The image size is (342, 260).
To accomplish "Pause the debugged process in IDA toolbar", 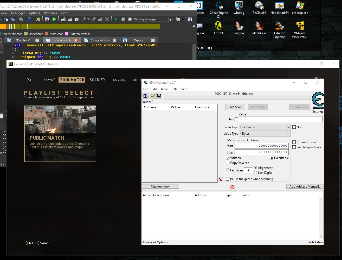I will 123,19.
